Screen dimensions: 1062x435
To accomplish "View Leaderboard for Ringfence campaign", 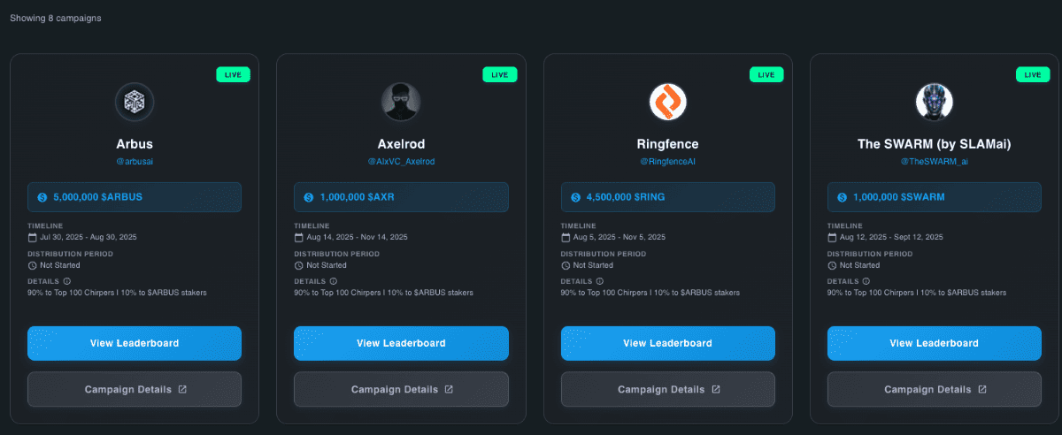I will pos(667,343).
